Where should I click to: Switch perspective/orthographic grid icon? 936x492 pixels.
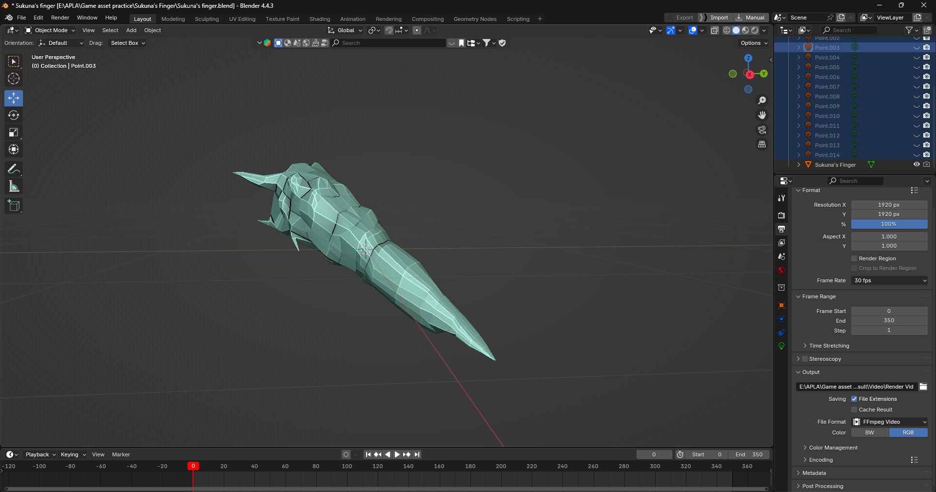pos(762,144)
